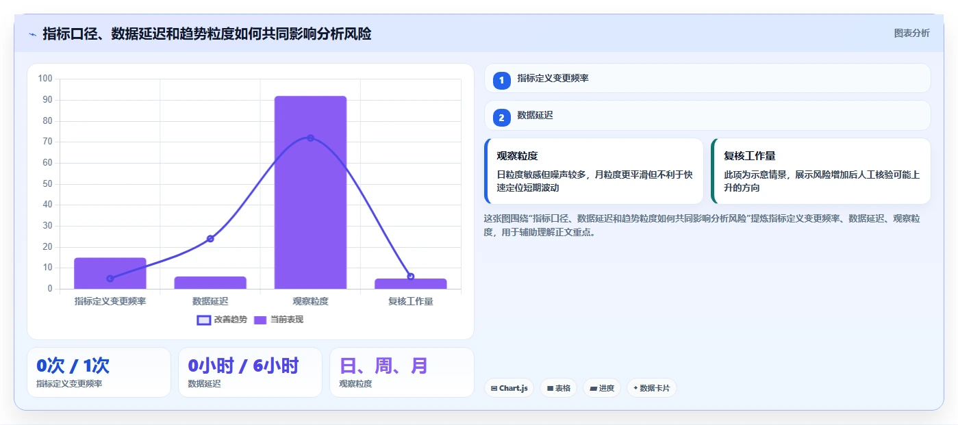Image resolution: width=958 pixels, height=425 pixels.
Task: Toggle the 改善趋势 legend entry
Action: (222, 320)
